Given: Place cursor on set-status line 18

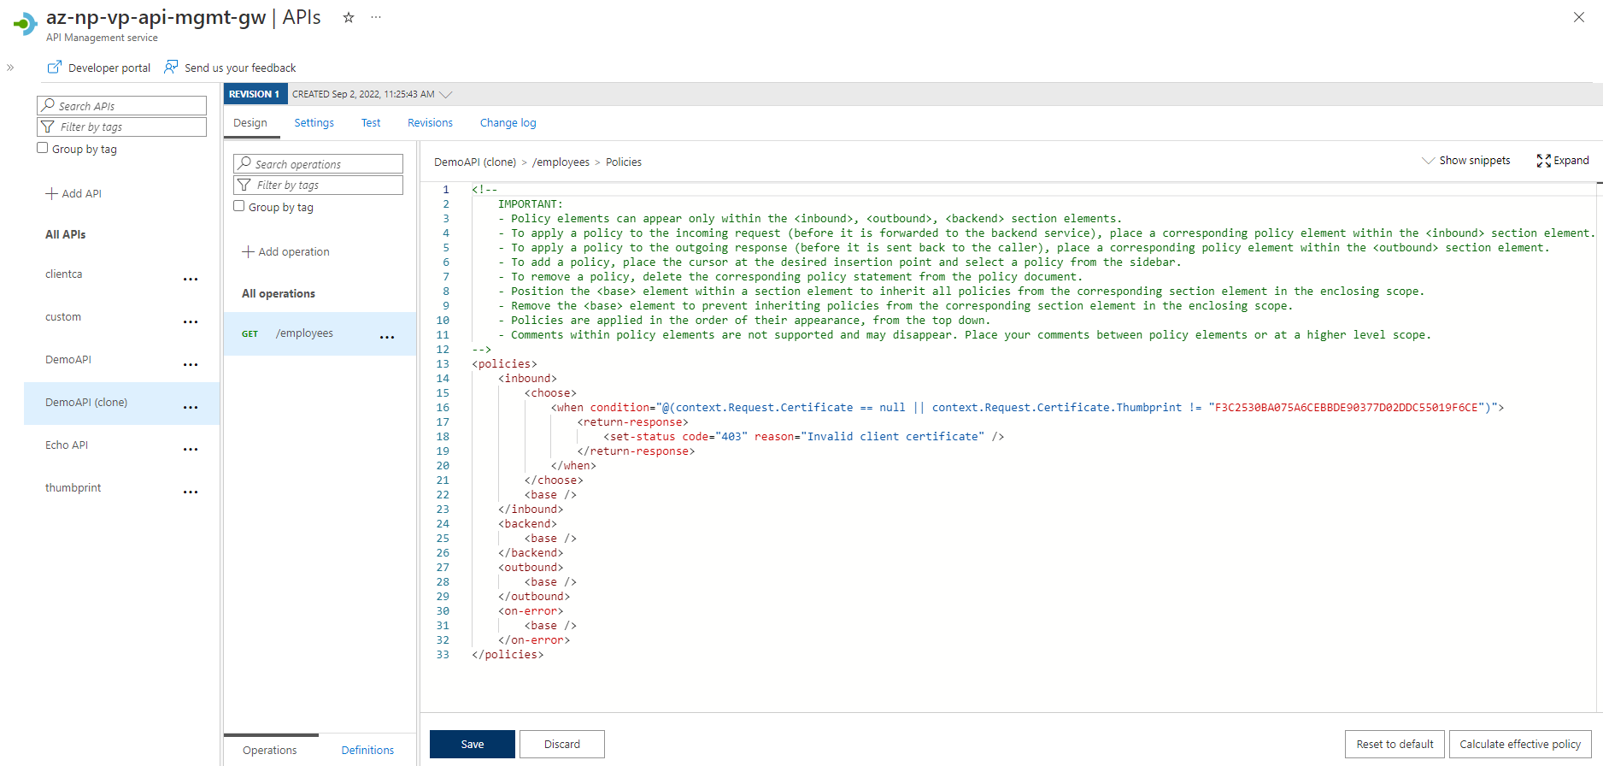Looking at the screenshot, I should (x=803, y=437).
